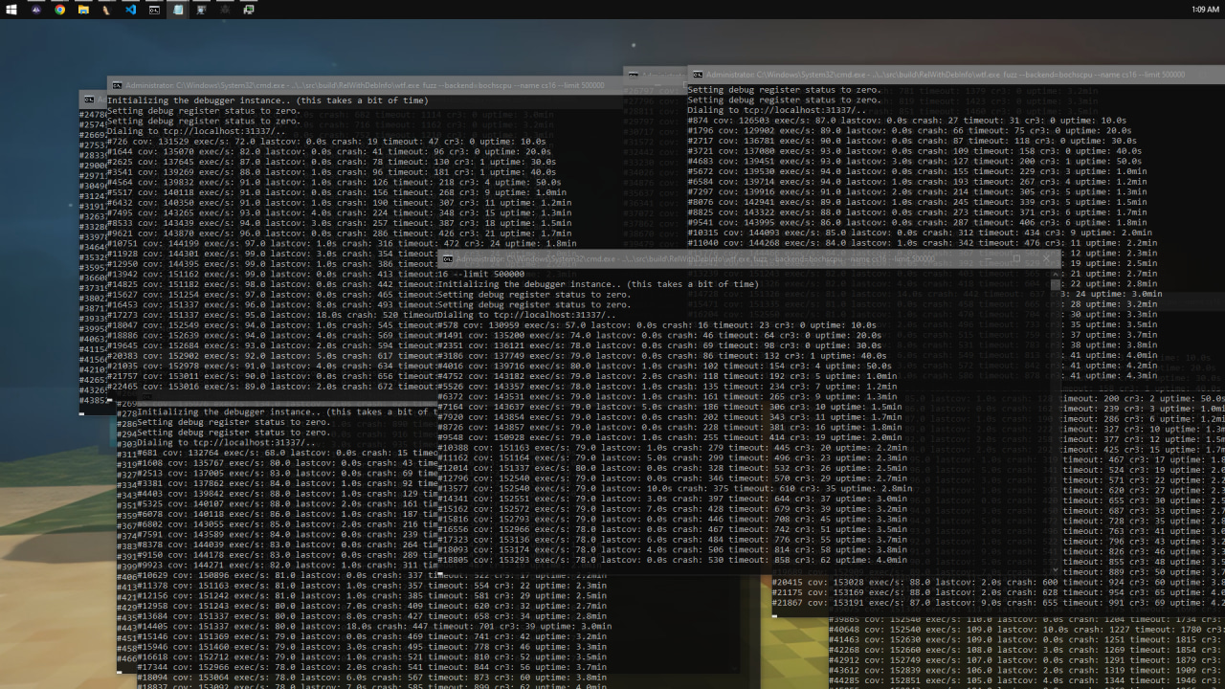This screenshot has width=1225, height=689.
Task: Click the taskbar icon between Explorer and VS Code
Action: [107, 10]
